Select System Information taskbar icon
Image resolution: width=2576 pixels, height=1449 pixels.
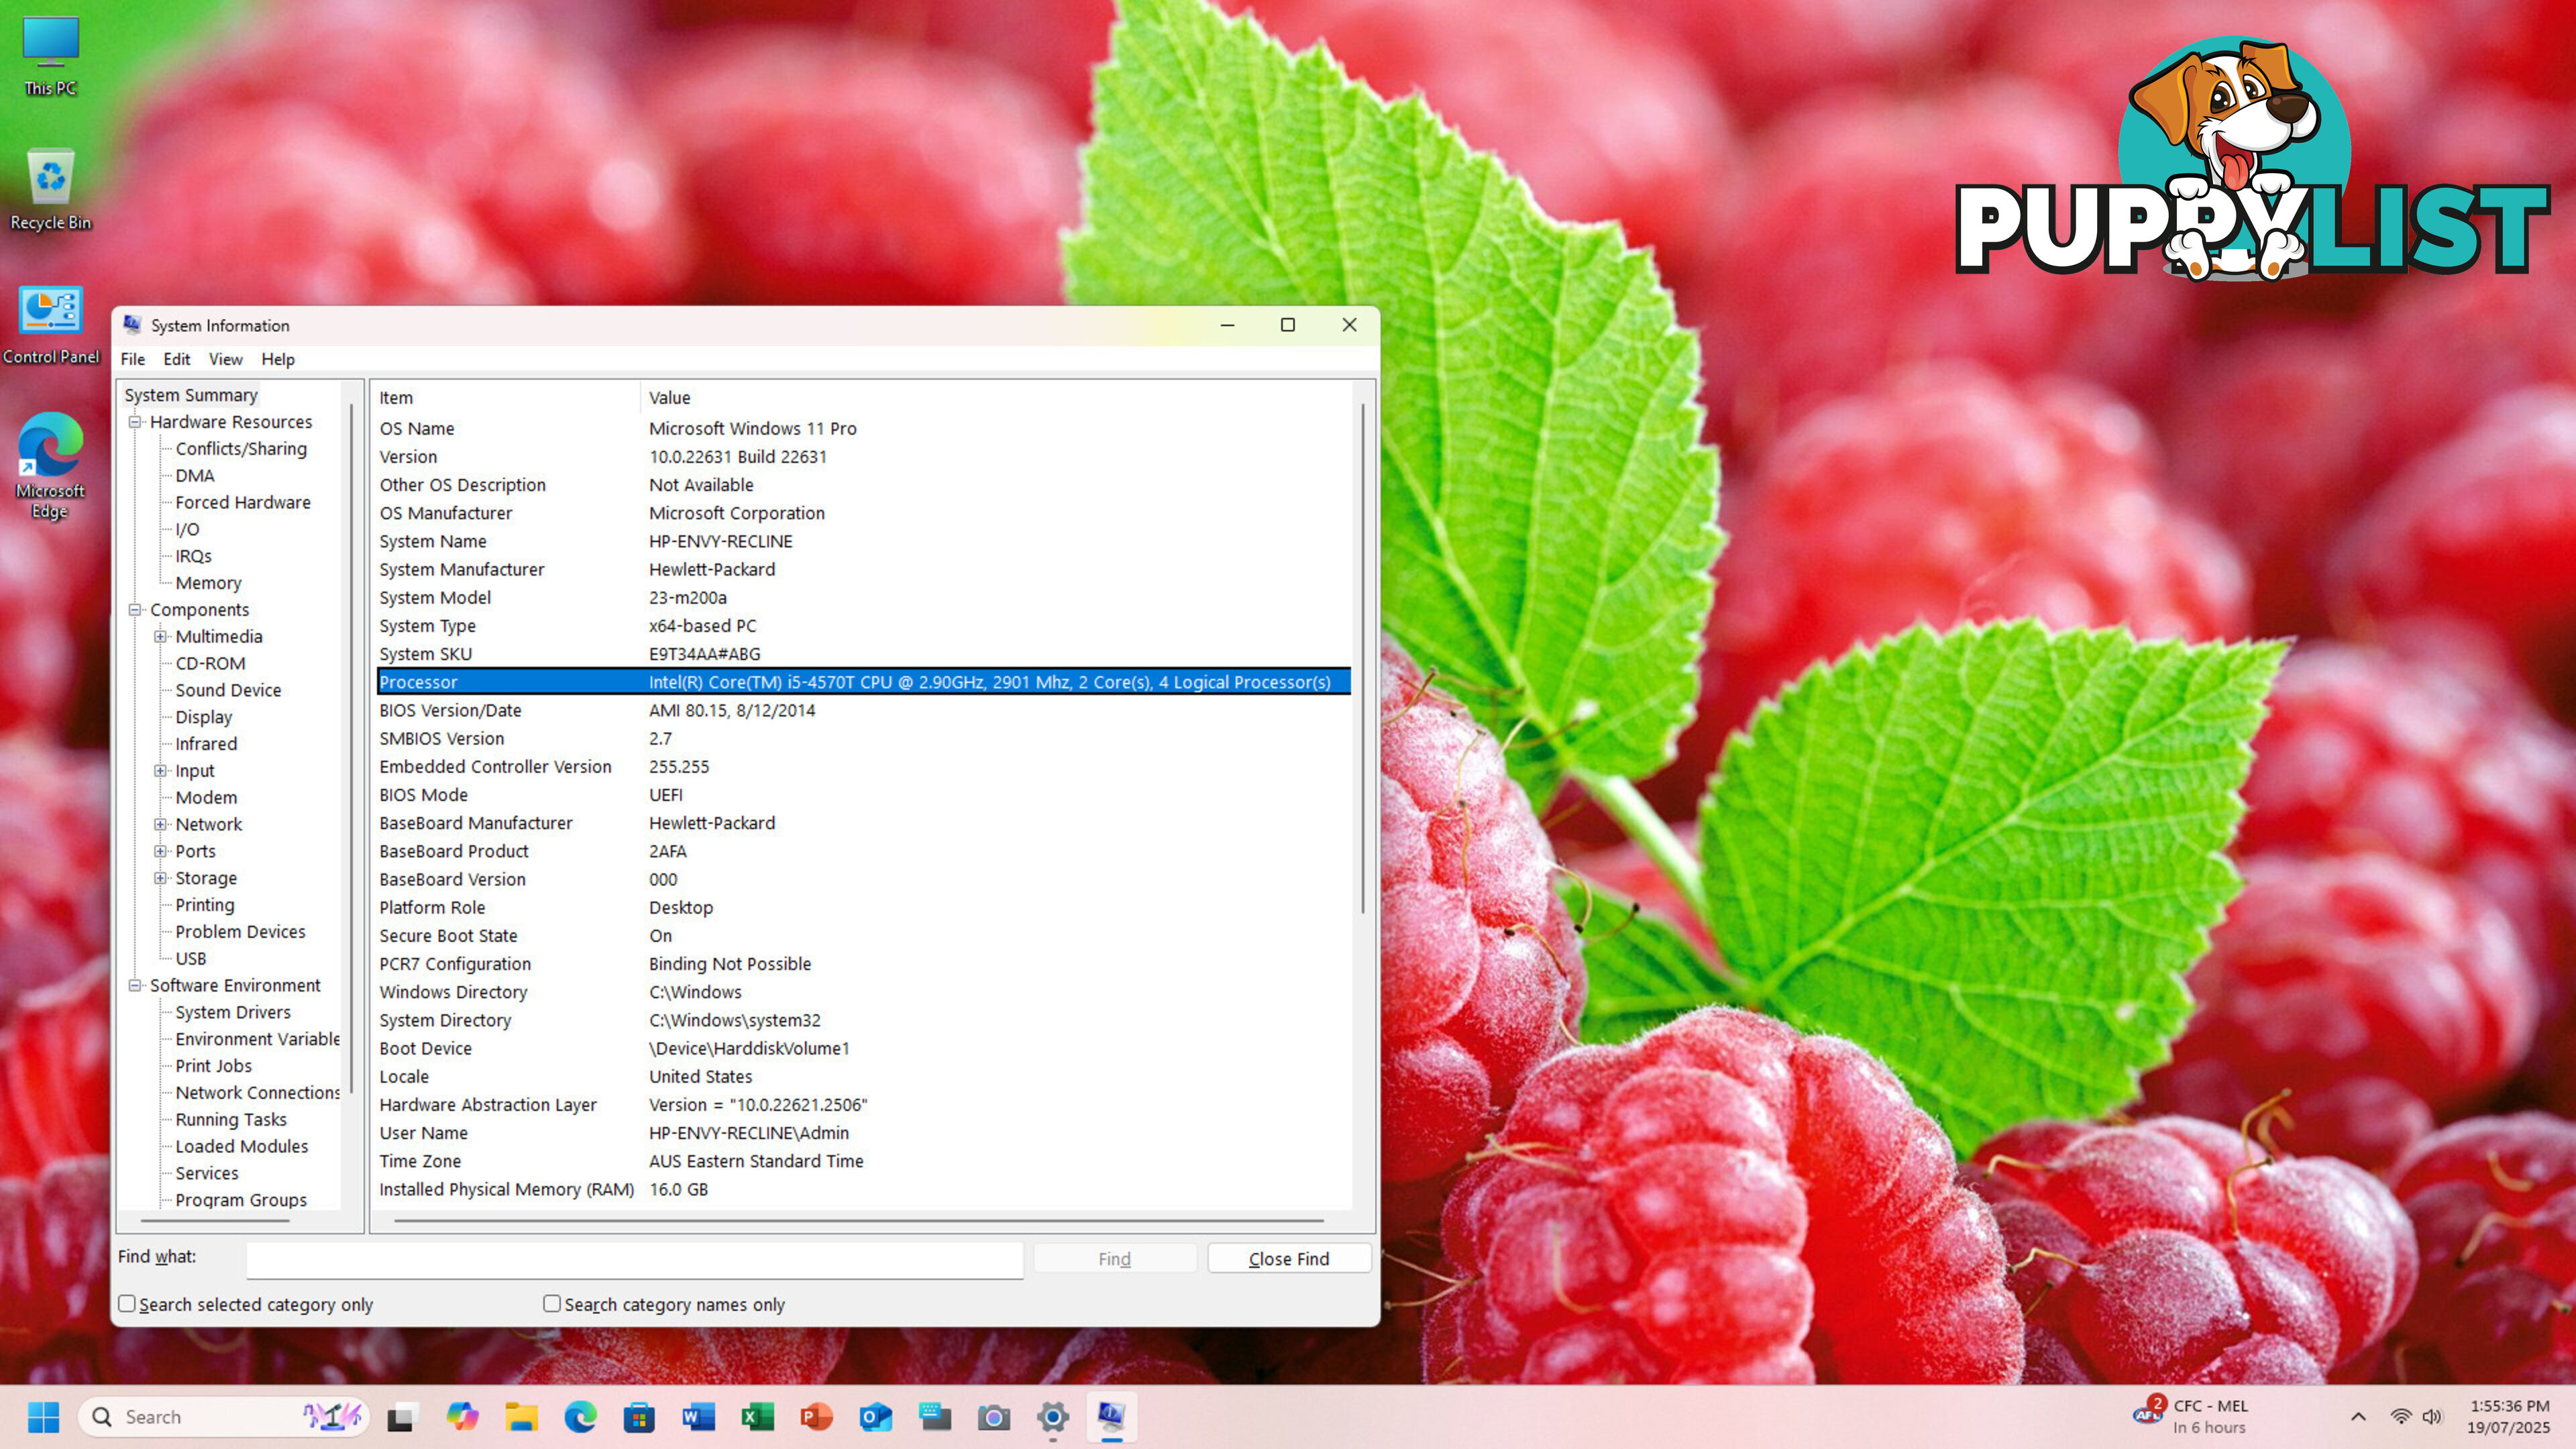point(1111,1417)
